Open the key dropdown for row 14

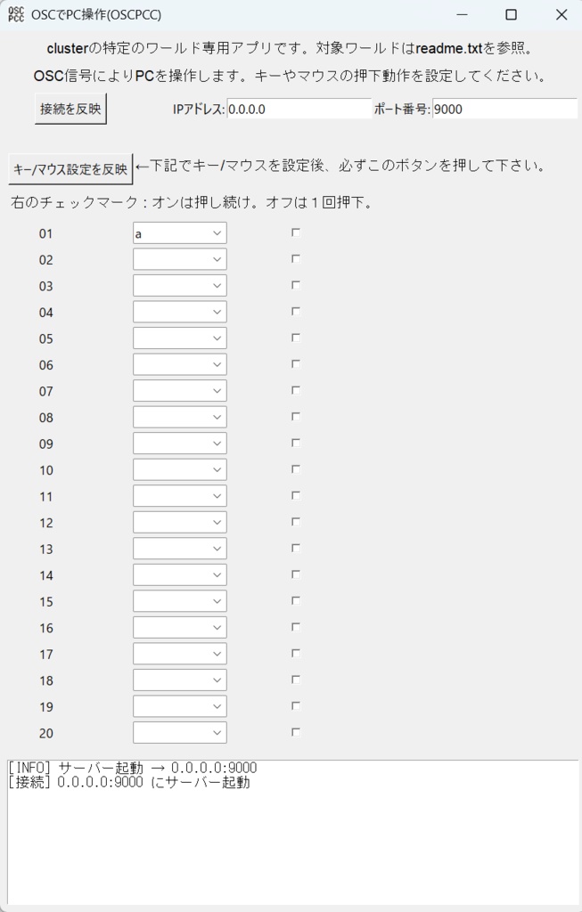pyautogui.click(x=217, y=575)
